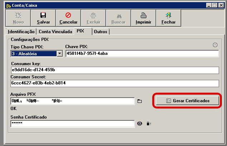Viewport: 227px width, 146px height.
Task: Click the Arquivo PFX path field
Action: click(x=72, y=101)
